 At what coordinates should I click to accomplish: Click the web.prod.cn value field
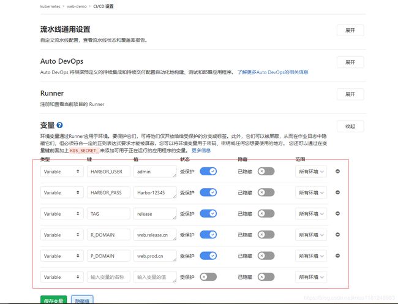pos(155,256)
